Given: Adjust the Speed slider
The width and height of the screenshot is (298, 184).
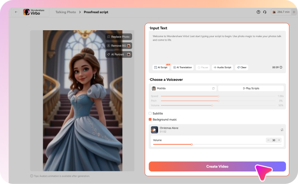Looking at the screenshot, I should tap(218, 96).
